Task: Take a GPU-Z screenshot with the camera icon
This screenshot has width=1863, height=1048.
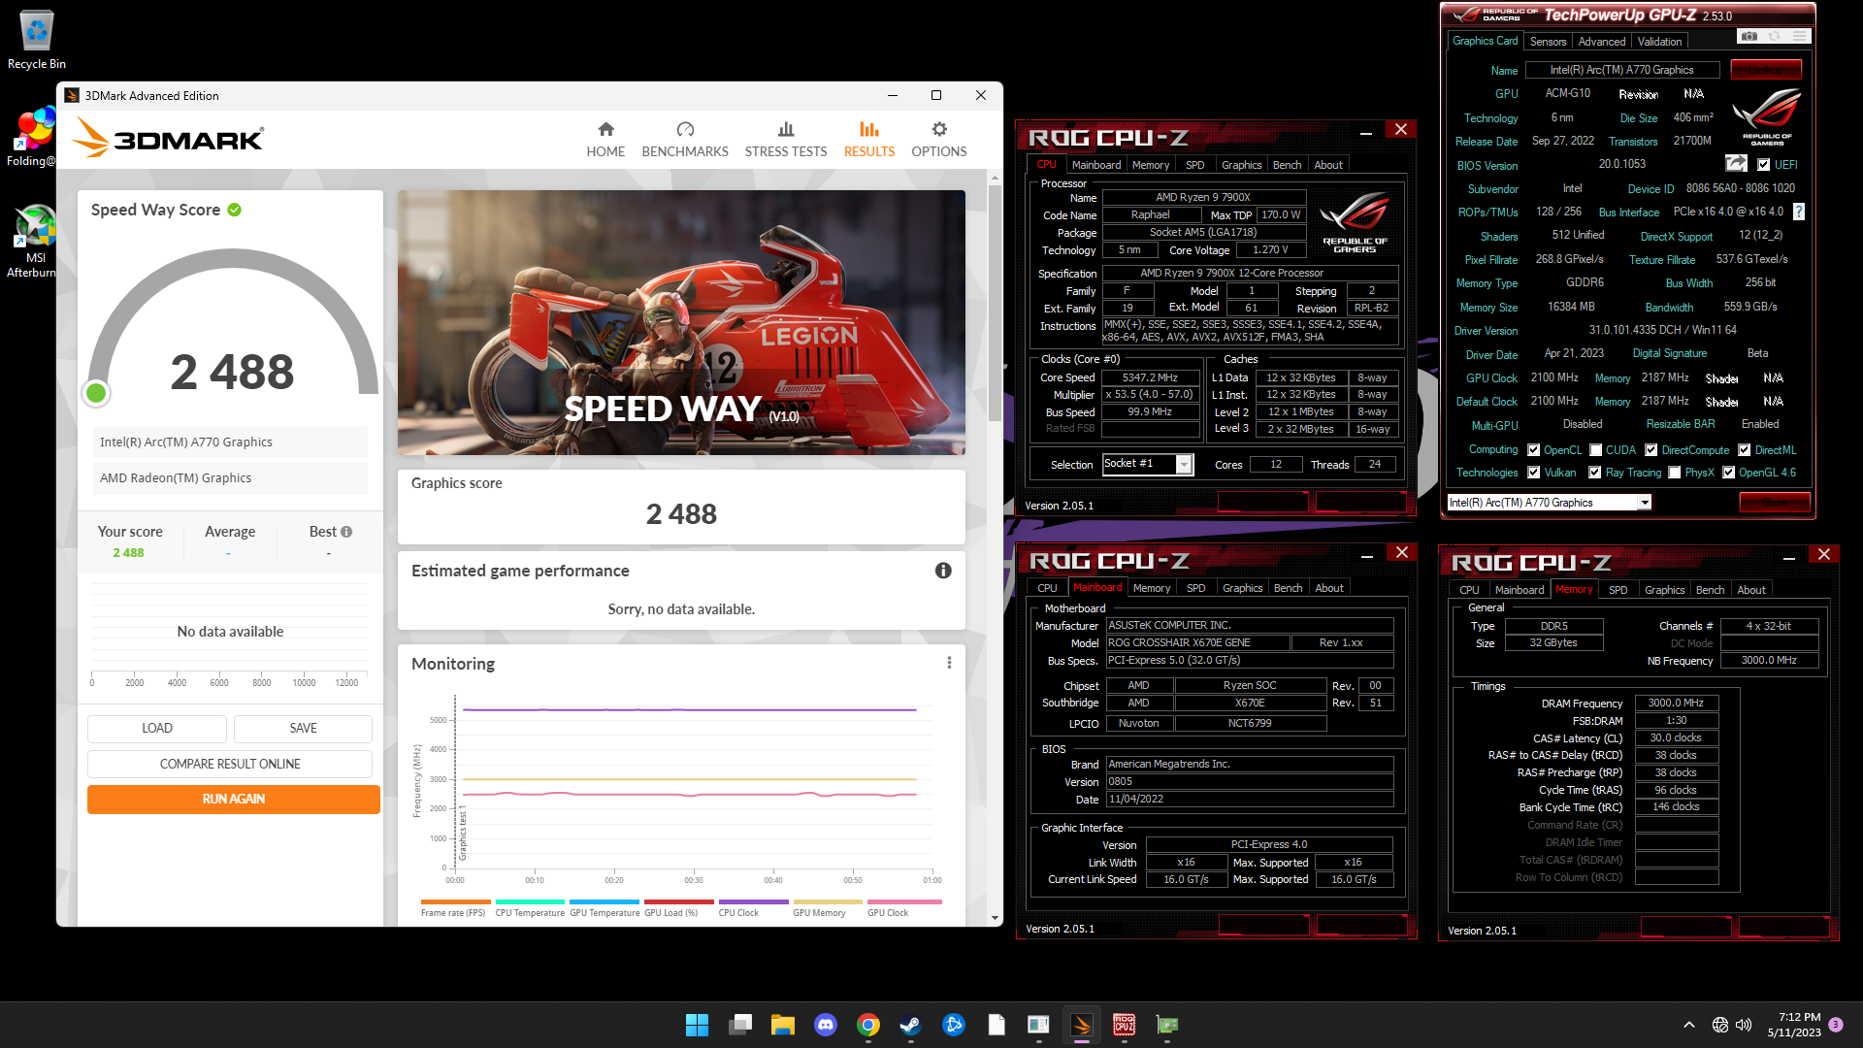Action: click(1749, 37)
